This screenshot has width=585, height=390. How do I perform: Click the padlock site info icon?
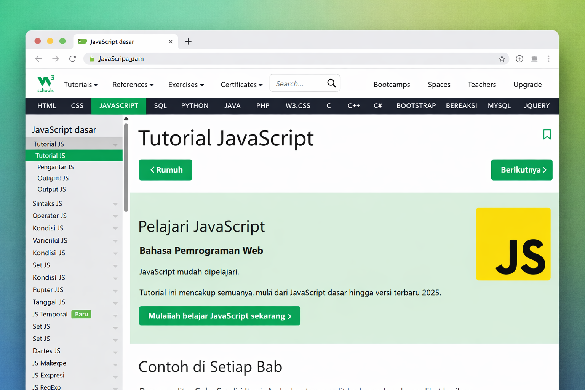[92, 59]
